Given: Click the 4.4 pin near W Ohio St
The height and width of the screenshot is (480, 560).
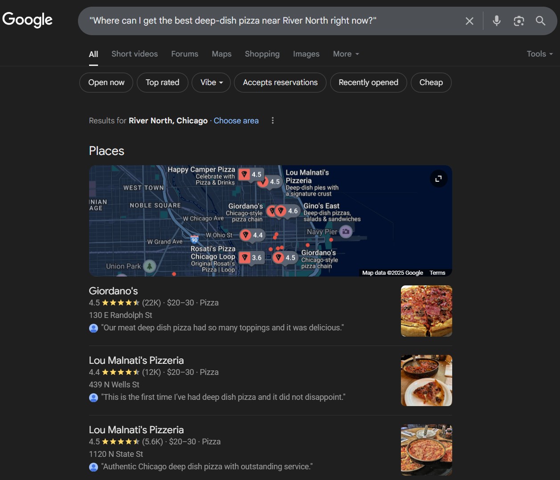Looking at the screenshot, I should pyautogui.click(x=253, y=235).
